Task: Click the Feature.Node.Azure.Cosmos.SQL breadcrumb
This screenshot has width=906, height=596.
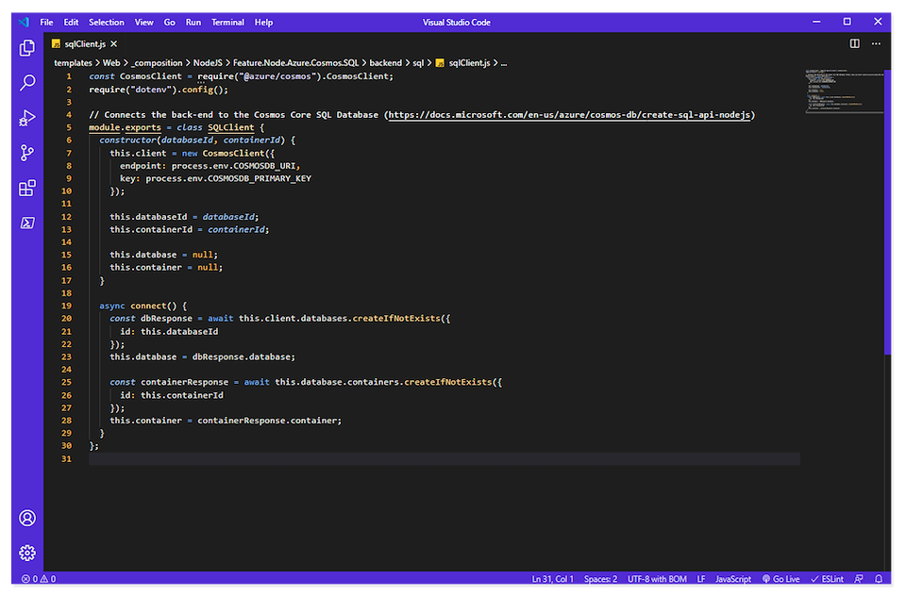Action: coord(295,63)
